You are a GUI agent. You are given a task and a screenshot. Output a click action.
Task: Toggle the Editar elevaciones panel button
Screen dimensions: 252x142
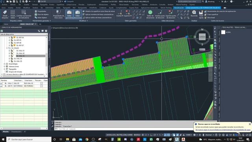pos(78,14)
